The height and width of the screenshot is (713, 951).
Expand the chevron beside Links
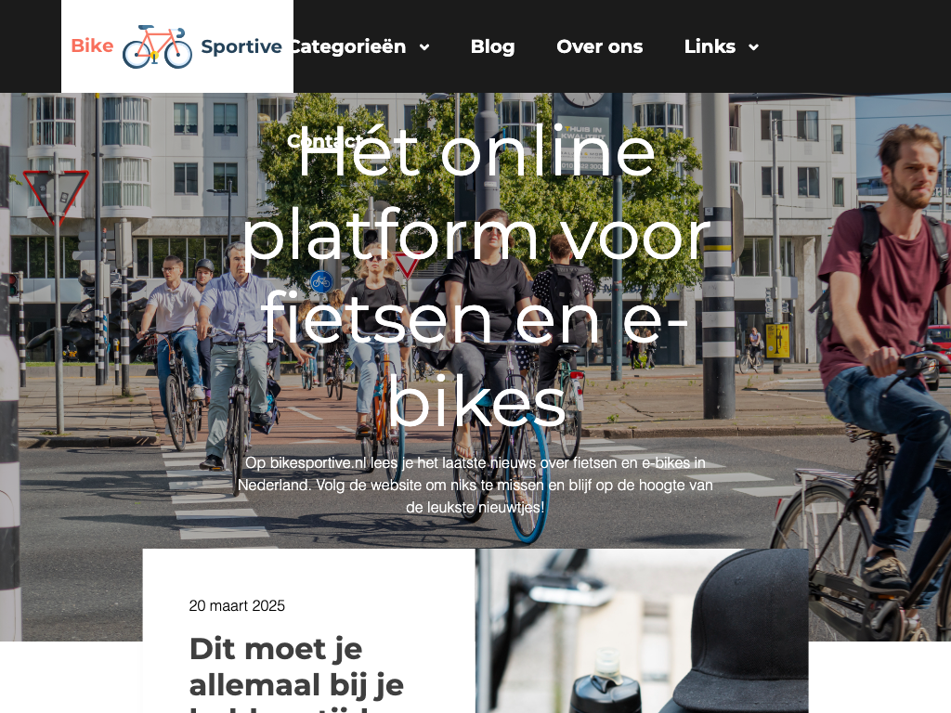click(x=753, y=47)
